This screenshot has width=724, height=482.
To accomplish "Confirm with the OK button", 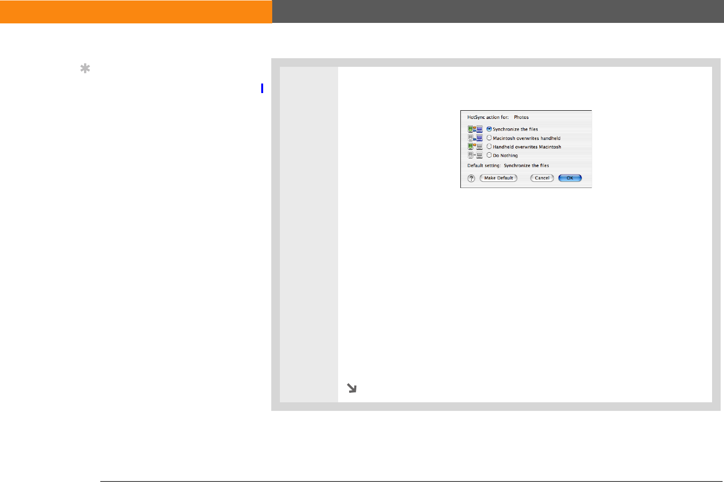I will click(x=570, y=178).
